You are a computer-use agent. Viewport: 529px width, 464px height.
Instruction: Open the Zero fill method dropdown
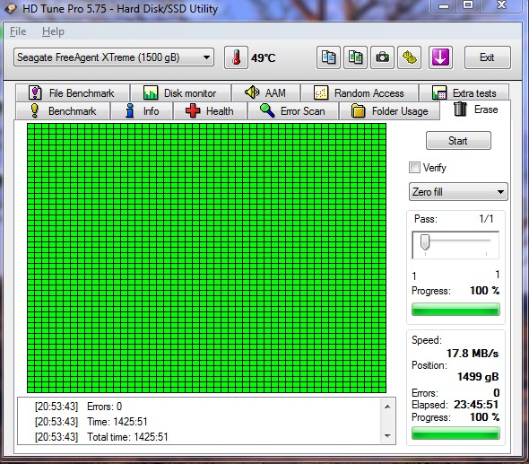pyautogui.click(x=458, y=192)
